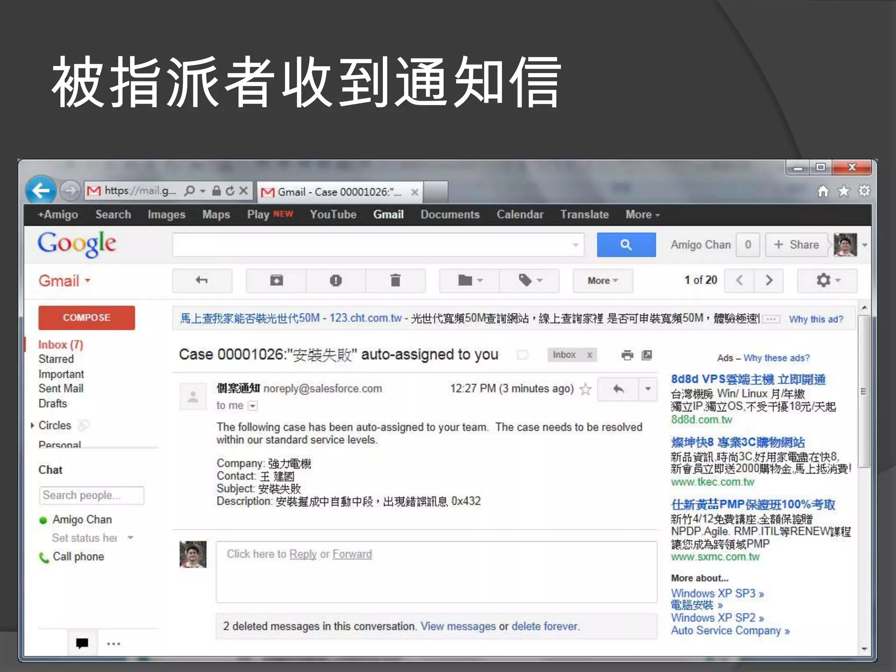
Task: Click the COMPOSE button
Action: (x=87, y=318)
